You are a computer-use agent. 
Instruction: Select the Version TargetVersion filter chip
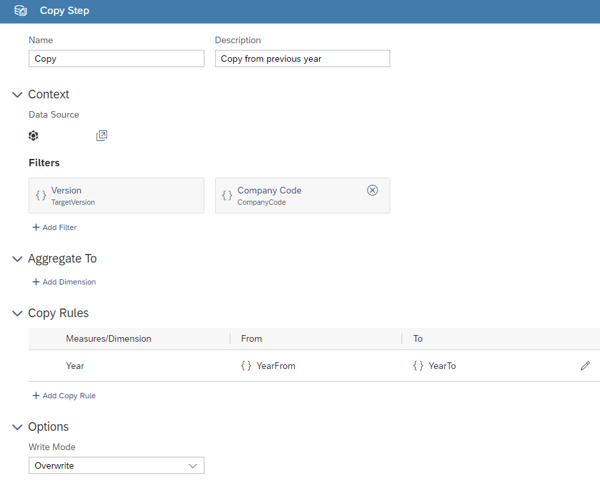(x=116, y=195)
